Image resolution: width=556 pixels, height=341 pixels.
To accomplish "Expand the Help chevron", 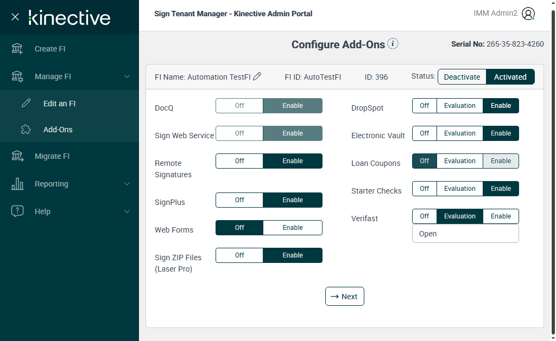I will click(x=127, y=211).
